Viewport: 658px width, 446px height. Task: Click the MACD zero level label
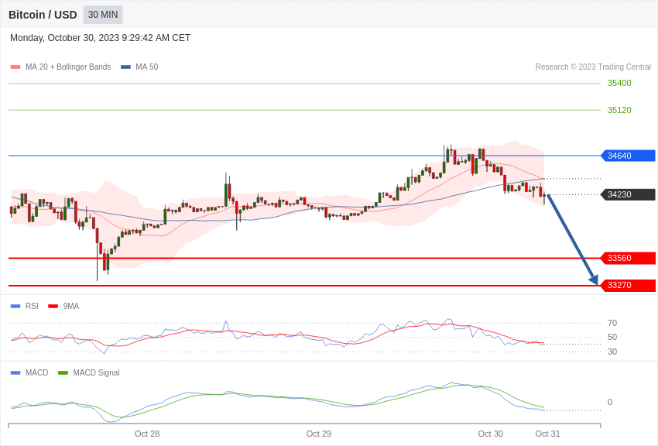610,402
